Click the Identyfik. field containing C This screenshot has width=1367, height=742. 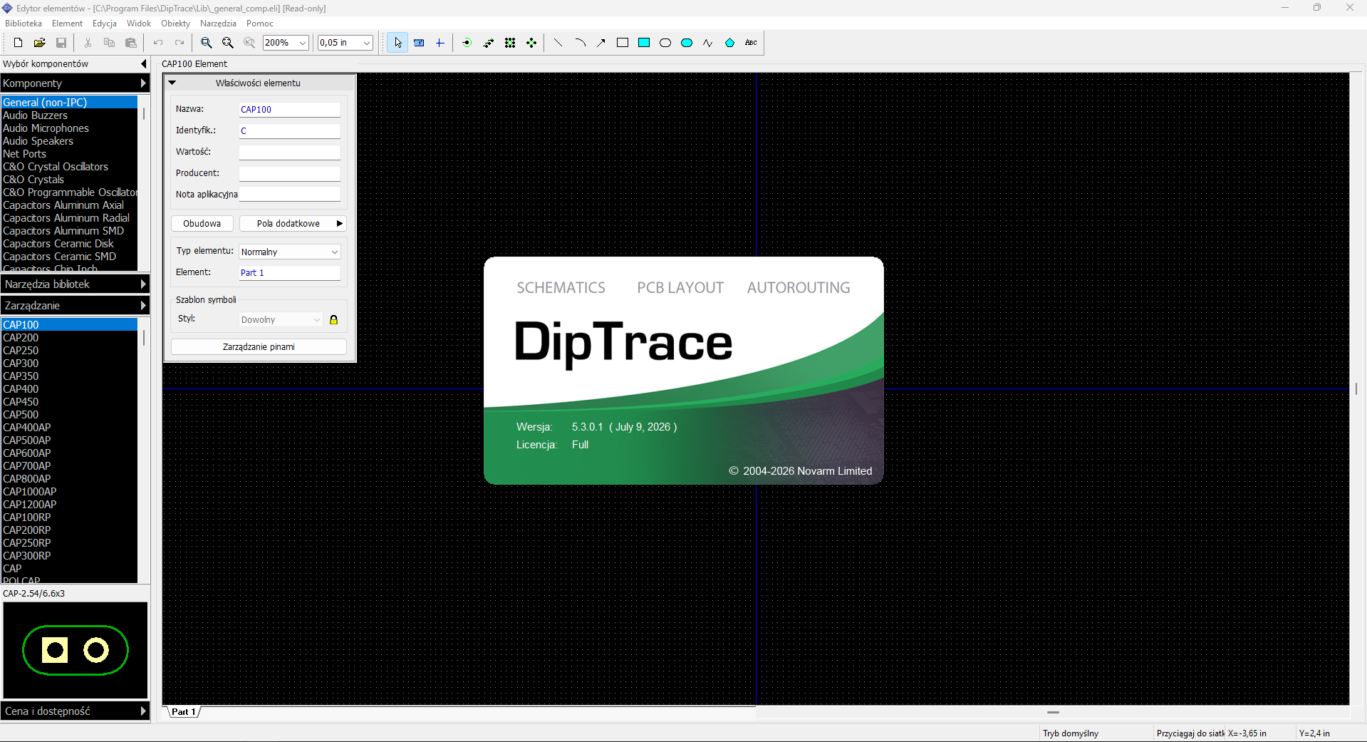click(x=290, y=131)
